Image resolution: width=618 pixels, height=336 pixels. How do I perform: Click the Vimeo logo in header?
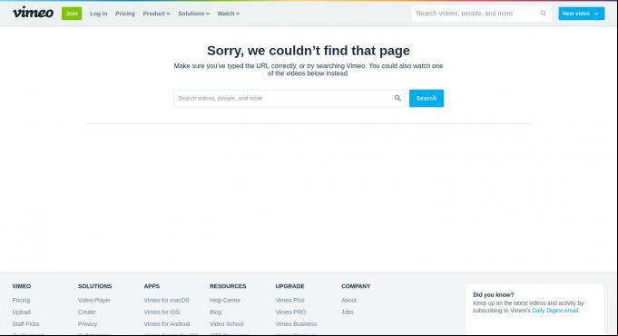(33, 13)
